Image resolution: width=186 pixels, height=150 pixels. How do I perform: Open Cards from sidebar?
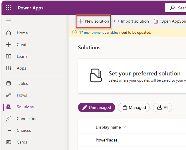[22, 142]
